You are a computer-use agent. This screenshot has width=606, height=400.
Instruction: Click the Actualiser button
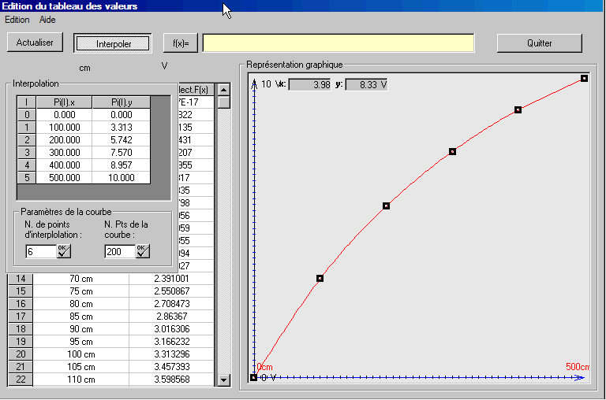(x=35, y=43)
